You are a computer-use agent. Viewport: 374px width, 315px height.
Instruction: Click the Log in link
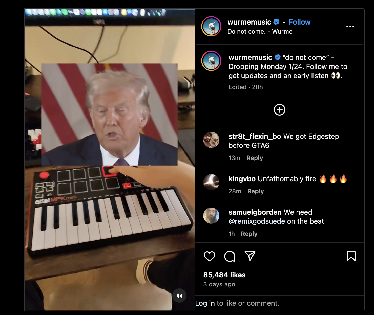205,303
